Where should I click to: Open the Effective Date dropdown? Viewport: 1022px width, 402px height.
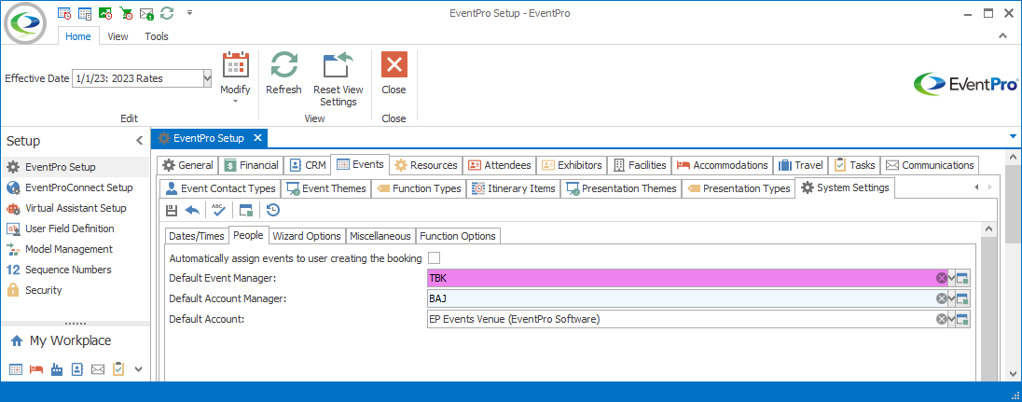tap(207, 78)
